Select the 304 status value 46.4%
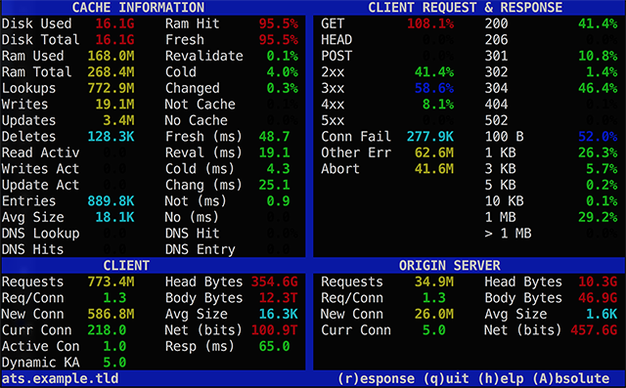This screenshot has height=388, width=626. coord(598,88)
